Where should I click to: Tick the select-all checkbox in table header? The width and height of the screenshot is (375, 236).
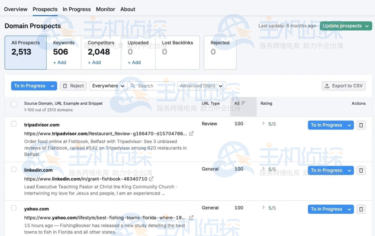click(x=14, y=104)
